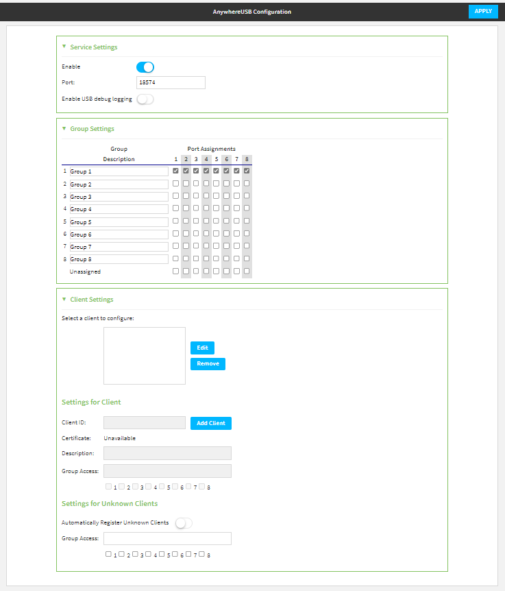Click Settings for Client Group Access field

(x=168, y=471)
